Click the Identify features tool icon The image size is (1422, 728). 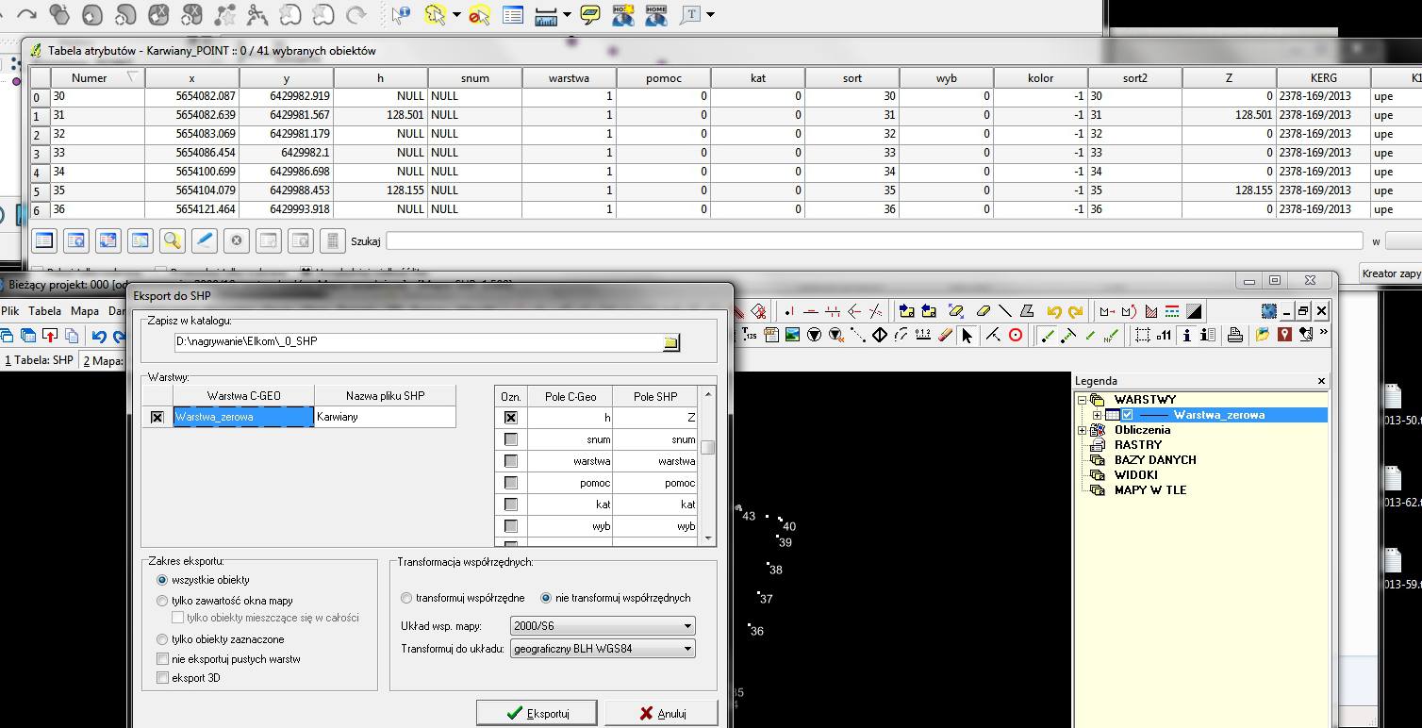[x=402, y=14]
